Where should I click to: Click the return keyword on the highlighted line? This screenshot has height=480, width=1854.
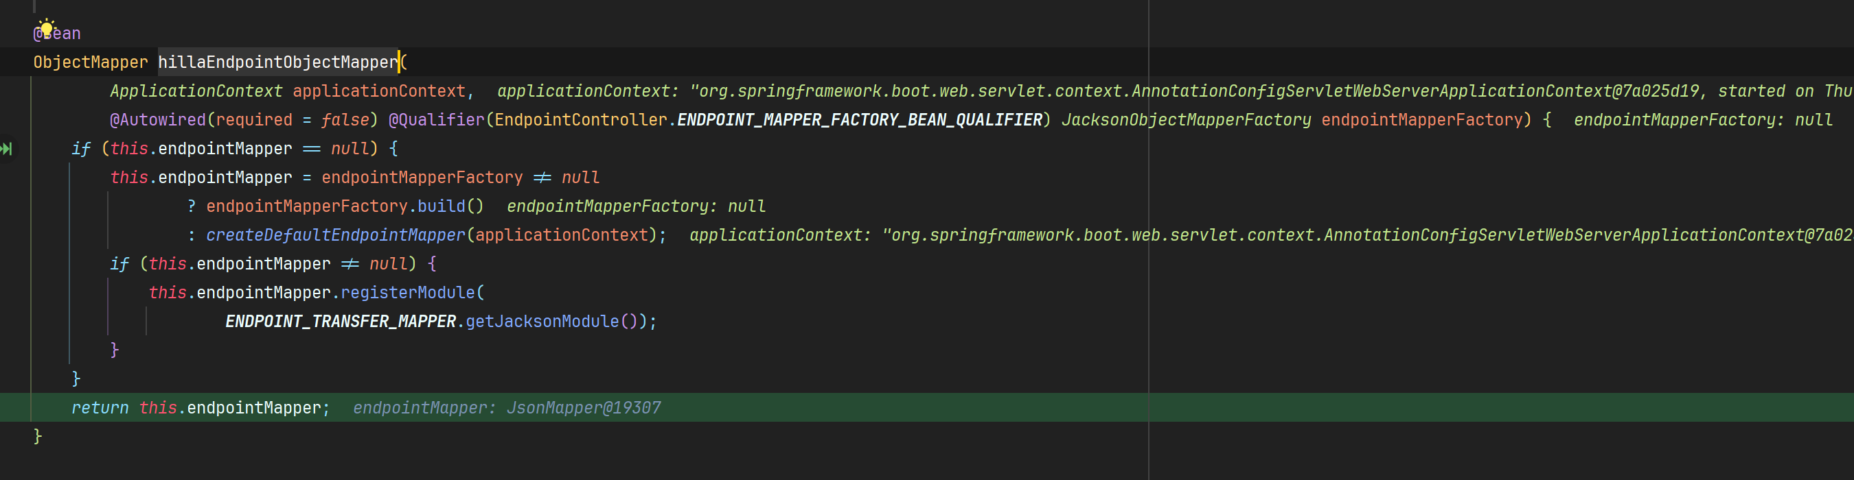pos(100,408)
